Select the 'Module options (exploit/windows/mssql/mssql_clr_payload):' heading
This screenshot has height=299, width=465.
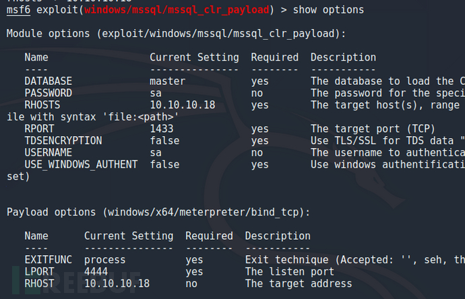pyautogui.click(x=176, y=34)
